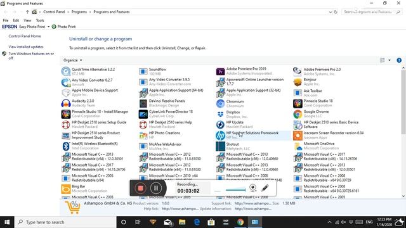Click the HP Support Solutions Framework icon
The image size is (406, 228).
220,135
